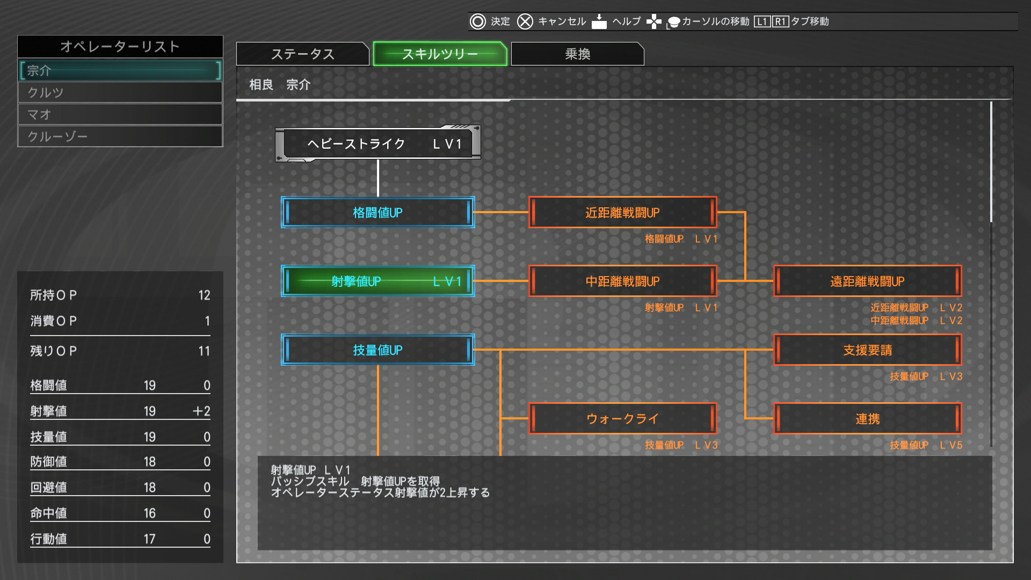
Task: Click the 近距離戦闘UP skill node
Action: [x=622, y=213]
